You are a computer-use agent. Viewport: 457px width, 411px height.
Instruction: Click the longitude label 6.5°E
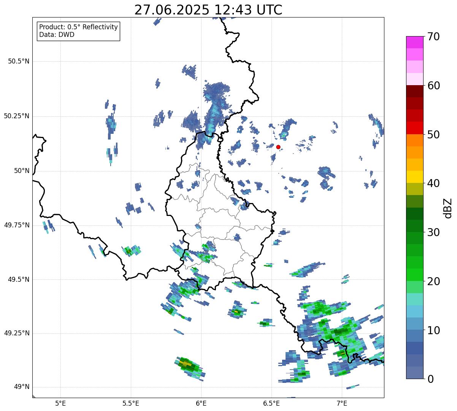271,403
